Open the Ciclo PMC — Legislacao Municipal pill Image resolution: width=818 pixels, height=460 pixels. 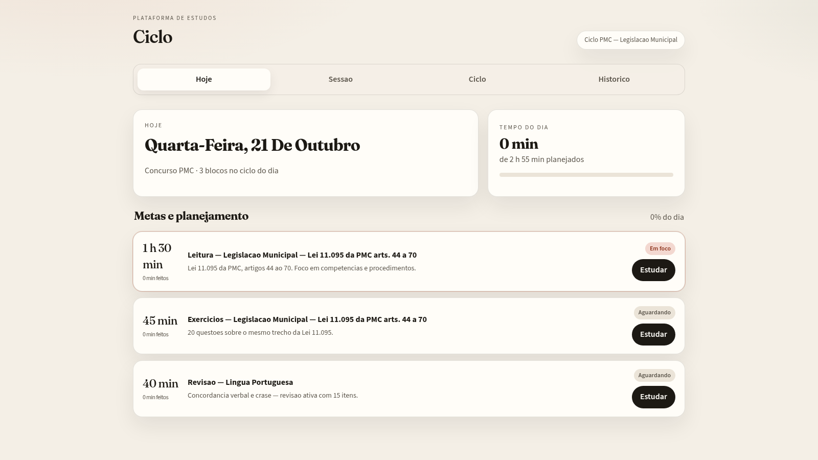pos(631,40)
